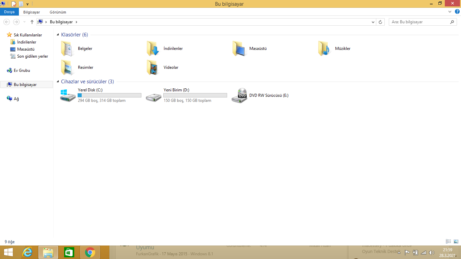Open the Videolar folder
This screenshot has height=259, width=461.
162,67
